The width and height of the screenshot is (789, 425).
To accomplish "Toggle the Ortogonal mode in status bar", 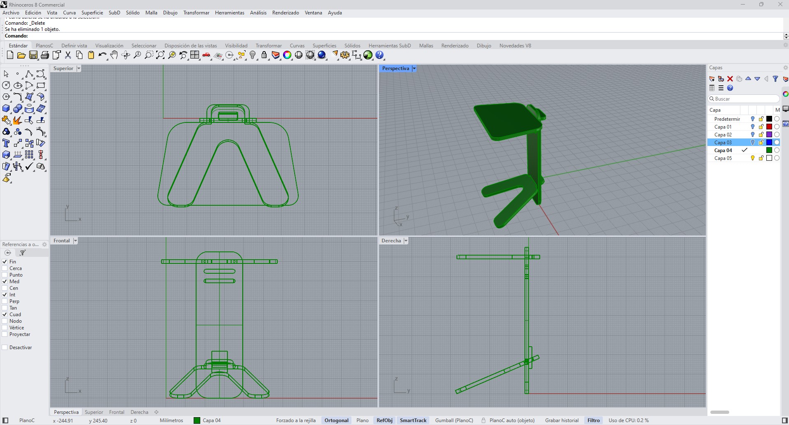I will point(336,420).
